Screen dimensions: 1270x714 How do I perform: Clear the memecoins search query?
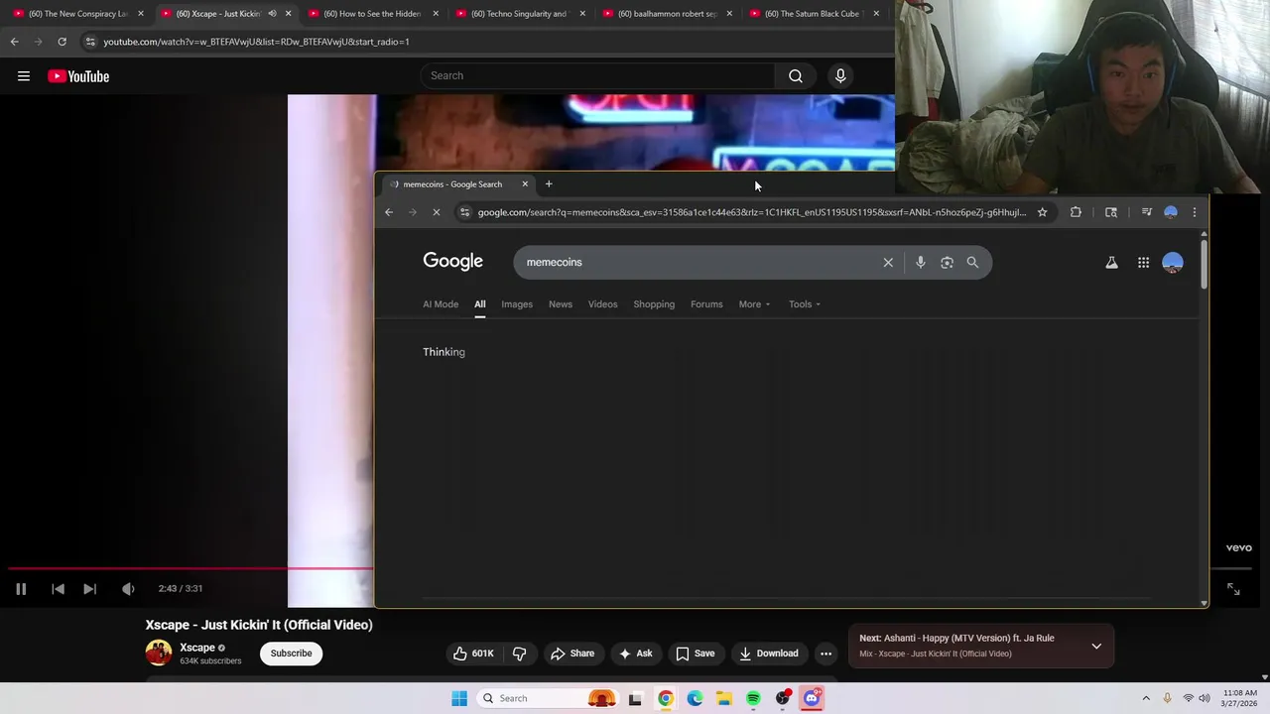(x=888, y=263)
